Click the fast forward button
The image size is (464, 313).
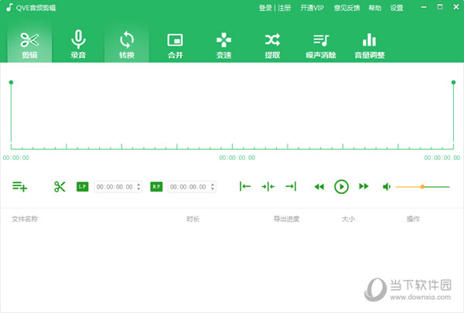point(363,186)
